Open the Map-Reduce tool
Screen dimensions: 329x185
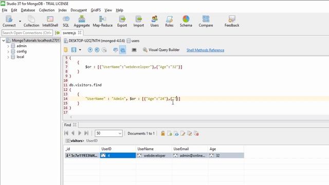[x=103, y=21]
